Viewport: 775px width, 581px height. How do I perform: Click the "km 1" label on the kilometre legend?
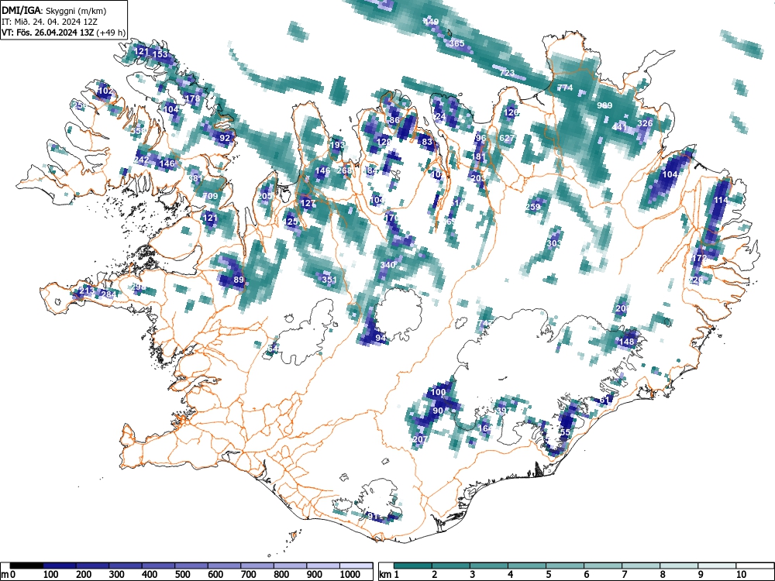pos(389,575)
